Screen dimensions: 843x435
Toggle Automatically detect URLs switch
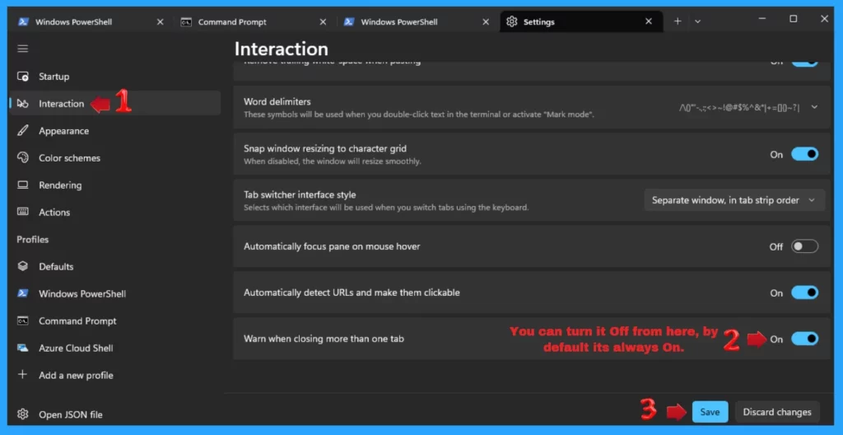pos(804,292)
